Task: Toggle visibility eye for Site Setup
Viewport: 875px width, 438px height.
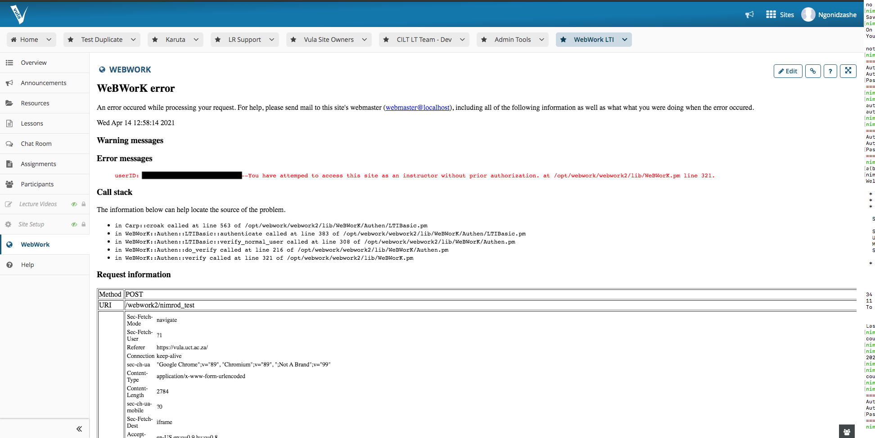Action: [x=74, y=224]
